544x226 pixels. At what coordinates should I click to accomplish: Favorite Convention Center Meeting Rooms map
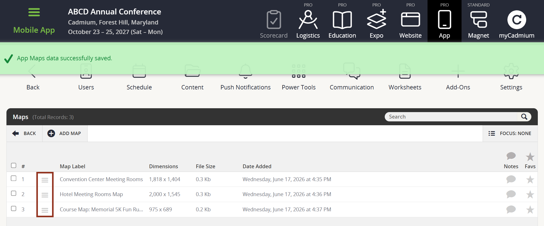click(530, 179)
